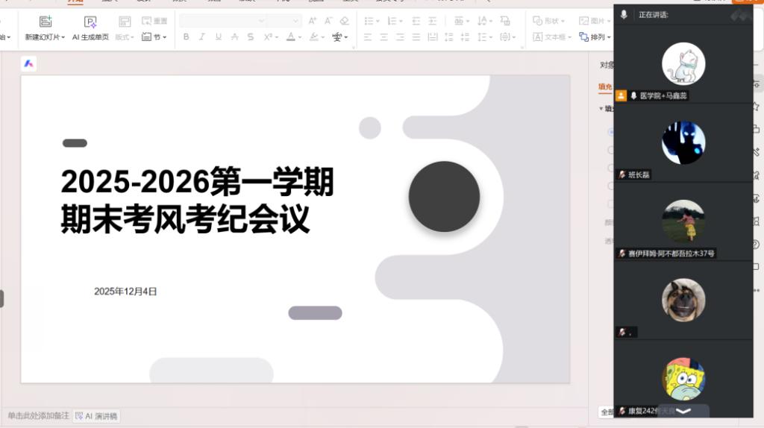Image resolution: width=764 pixels, height=428 pixels.
Task: Toggle bold text formatting
Action: click(x=186, y=37)
